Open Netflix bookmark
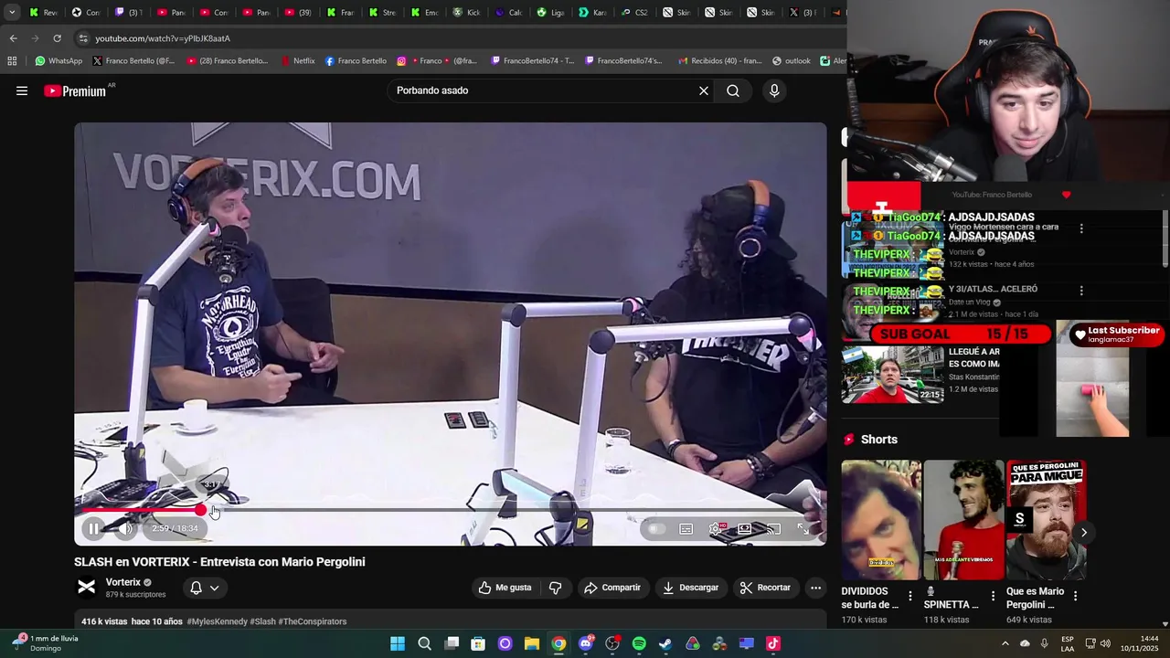1170x658 pixels. tap(297, 61)
